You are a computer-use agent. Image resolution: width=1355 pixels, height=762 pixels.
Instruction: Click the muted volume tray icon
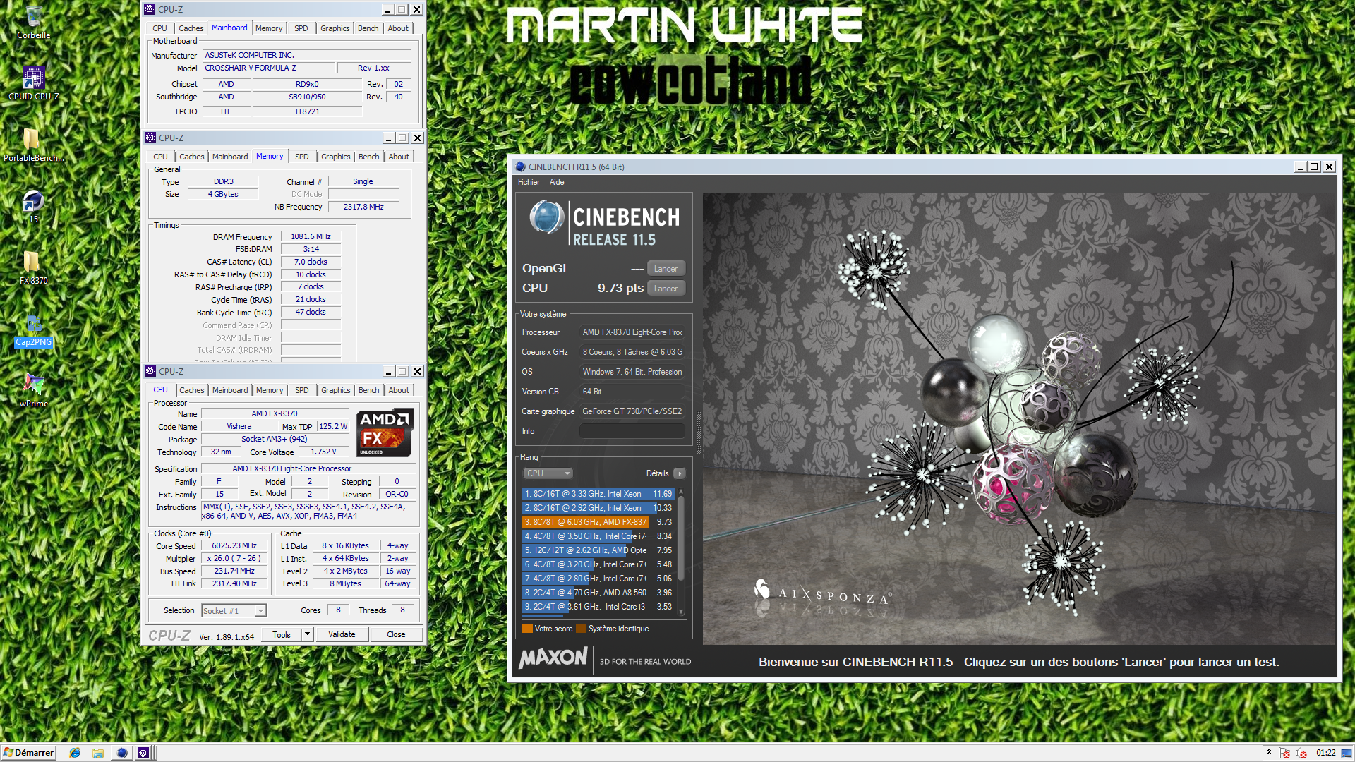pos(1301,753)
